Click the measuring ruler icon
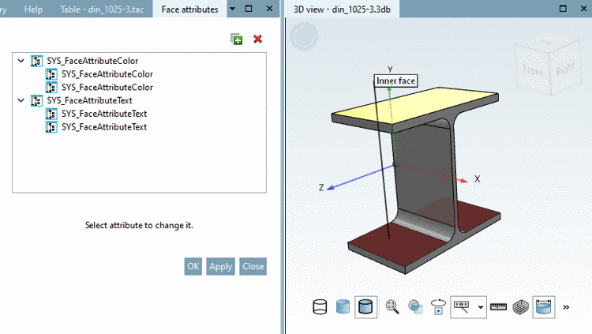 pos(498,307)
